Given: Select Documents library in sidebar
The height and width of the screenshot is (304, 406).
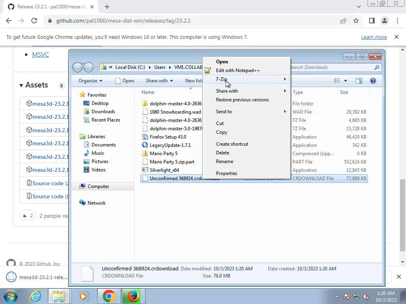Looking at the screenshot, I should click(x=103, y=145).
